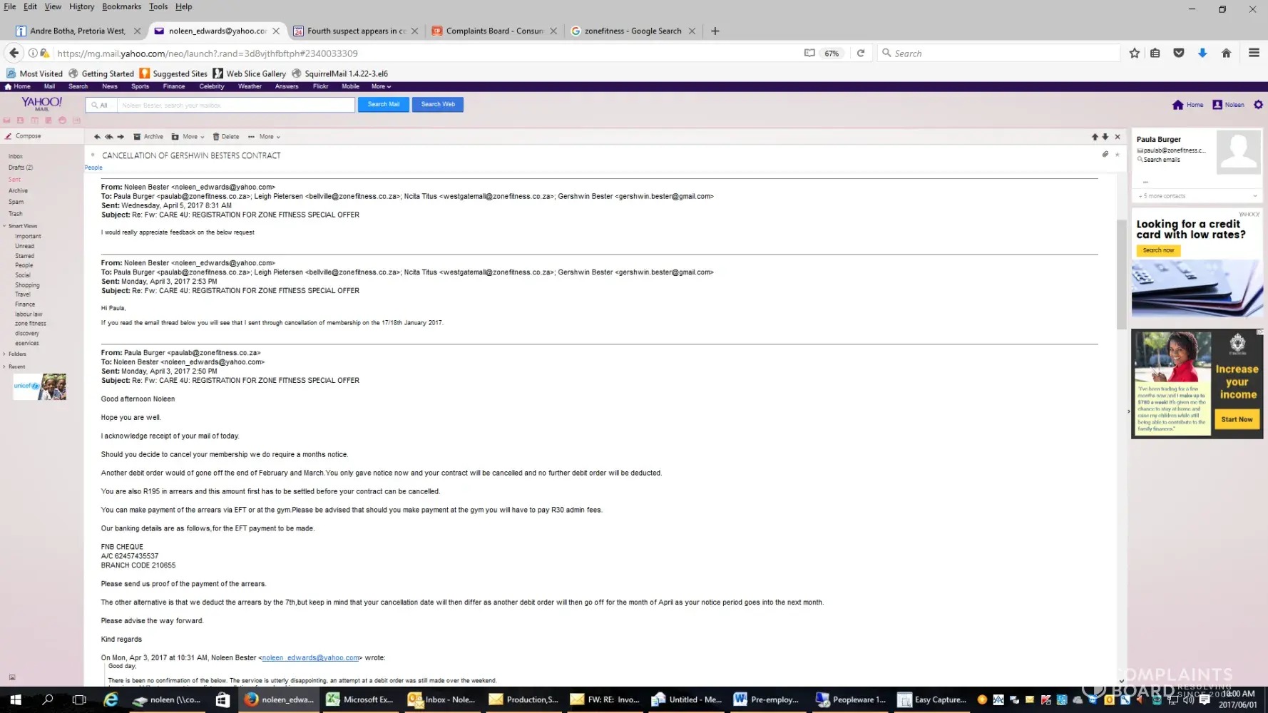Open Microsoft Excel from the taskbar

(x=361, y=699)
